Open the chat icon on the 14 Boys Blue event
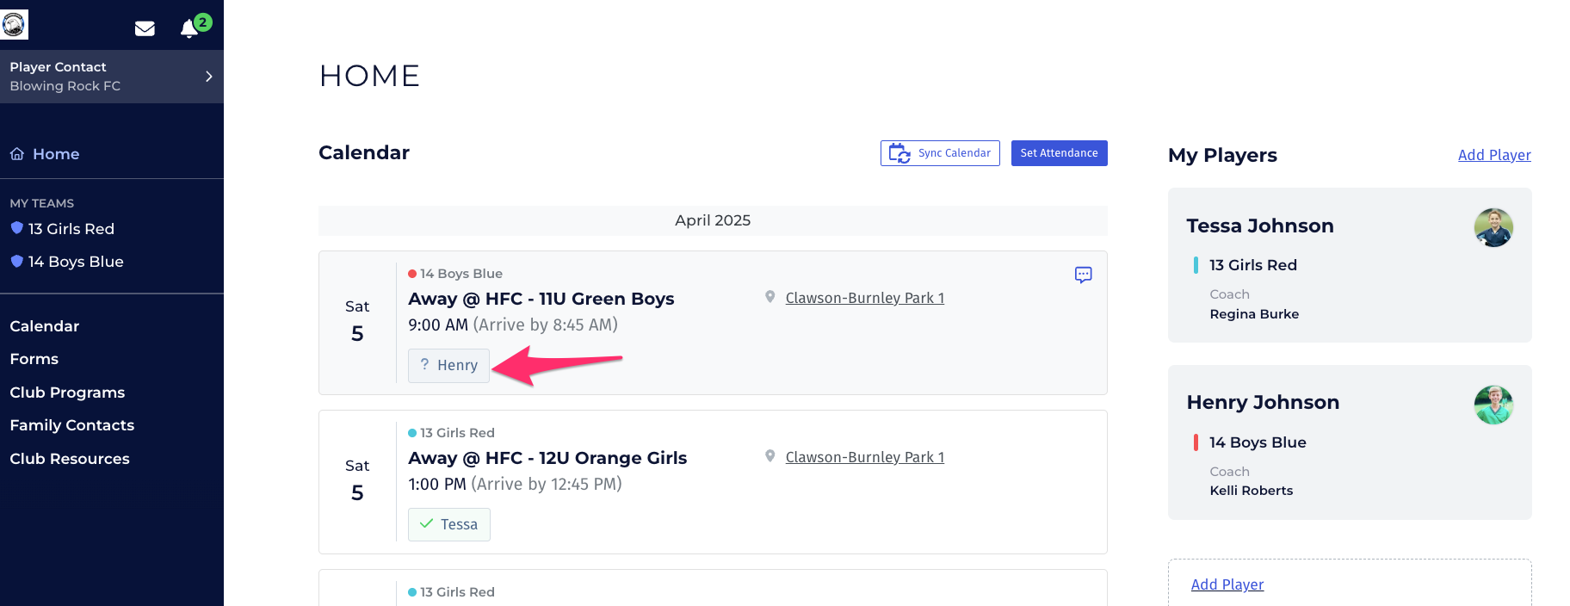Image resolution: width=1570 pixels, height=606 pixels. [x=1084, y=275]
